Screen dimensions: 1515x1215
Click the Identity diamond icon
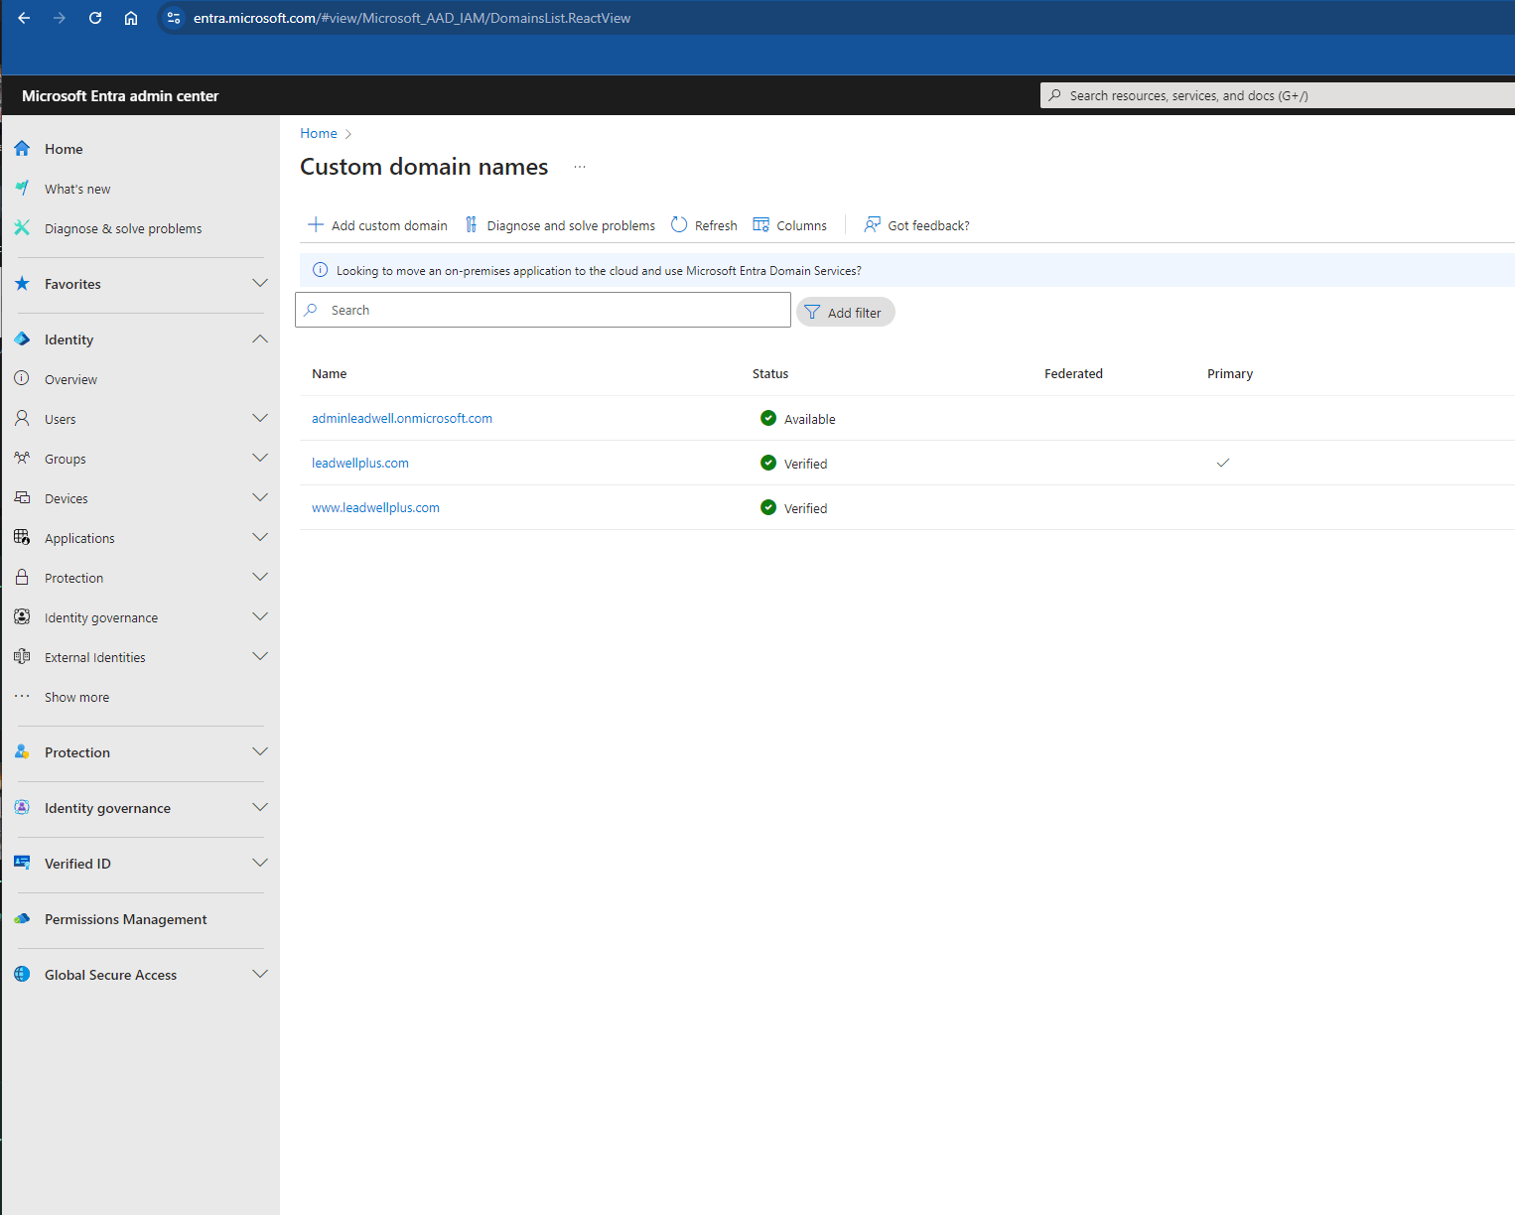pos(22,339)
